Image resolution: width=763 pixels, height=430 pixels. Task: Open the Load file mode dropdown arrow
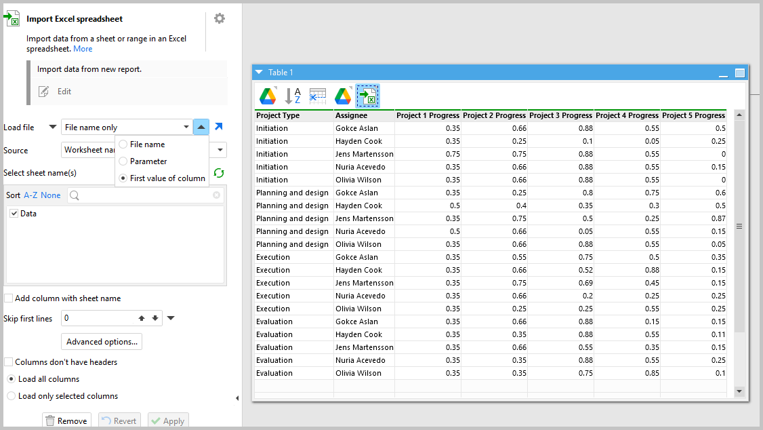53,127
